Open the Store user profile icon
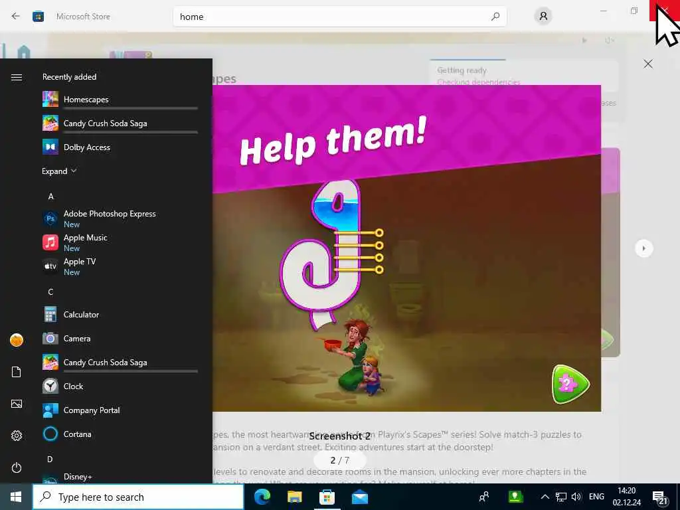 coord(543,17)
